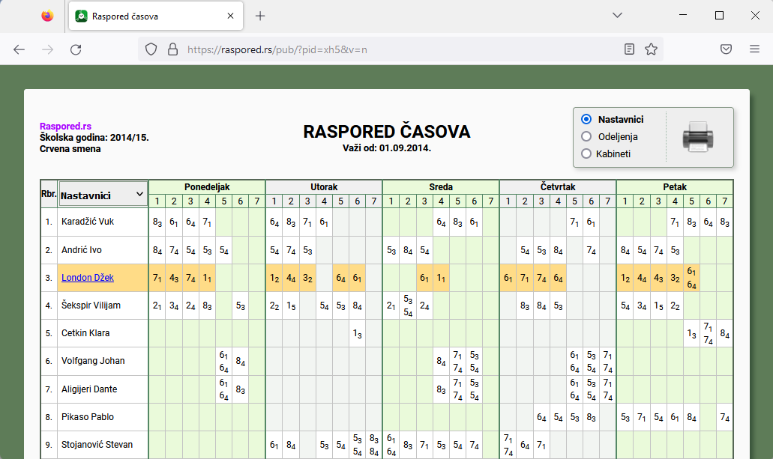List all tabs with the chevron
This screenshot has height=459, width=773.
[617, 15]
